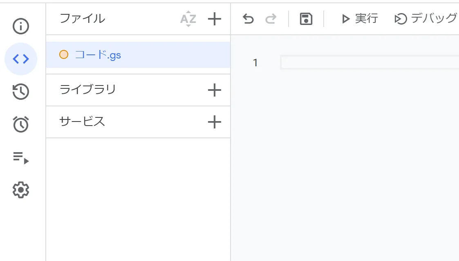Redo the last undone edit
This screenshot has height=261, width=459.
(x=271, y=18)
